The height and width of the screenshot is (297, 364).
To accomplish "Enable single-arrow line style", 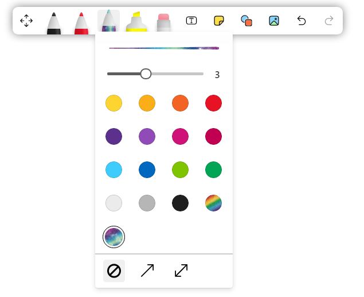I will coord(147,271).
